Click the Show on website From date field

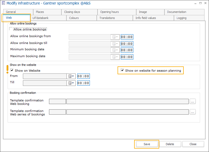[x=45, y=76]
